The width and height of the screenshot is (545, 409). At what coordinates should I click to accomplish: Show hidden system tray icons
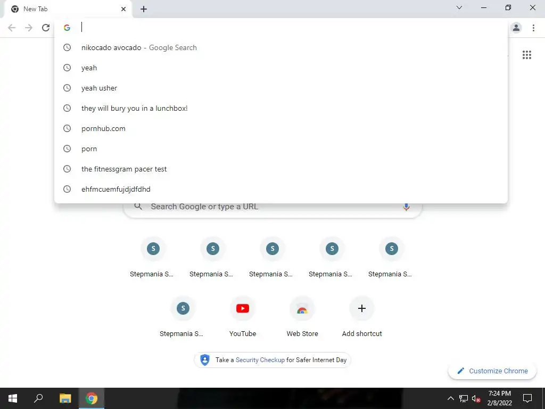tap(450, 398)
